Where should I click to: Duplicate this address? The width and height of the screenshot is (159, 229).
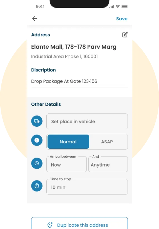coord(79,223)
